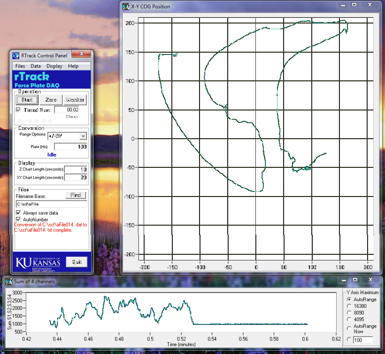The image size is (385, 354).
Task: Click the KU Kansas logo
Action: [x=38, y=263]
